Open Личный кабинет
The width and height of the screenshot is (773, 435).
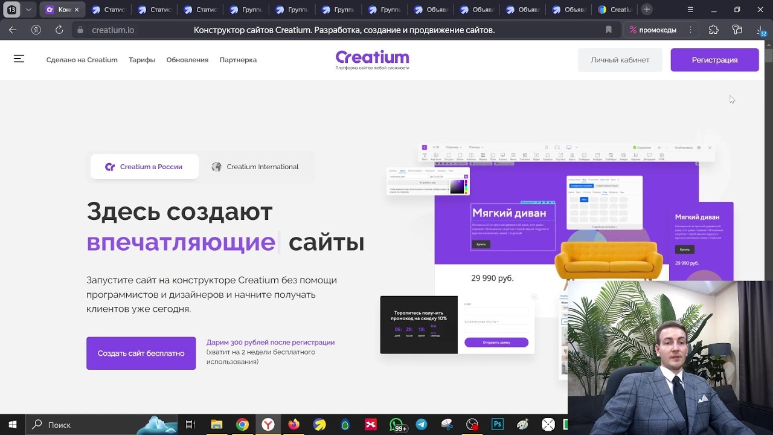pos(620,60)
